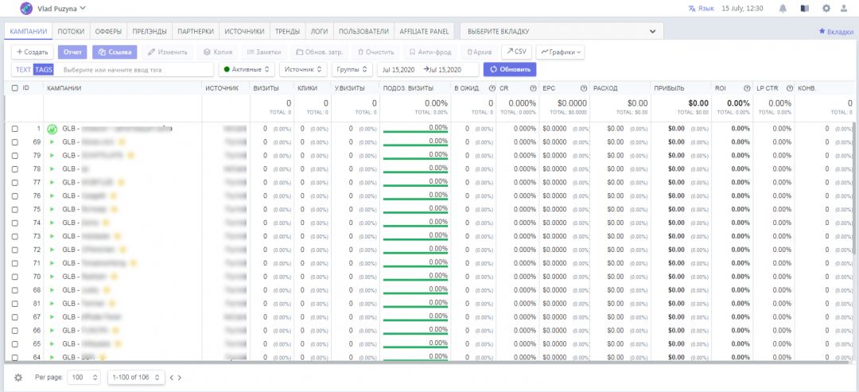This screenshot has width=859, height=392.
Task: Check the box for campaign ID 78
Action: click(x=15, y=169)
